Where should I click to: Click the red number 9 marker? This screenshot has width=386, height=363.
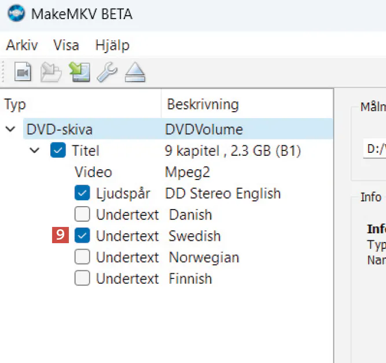pos(60,236)
